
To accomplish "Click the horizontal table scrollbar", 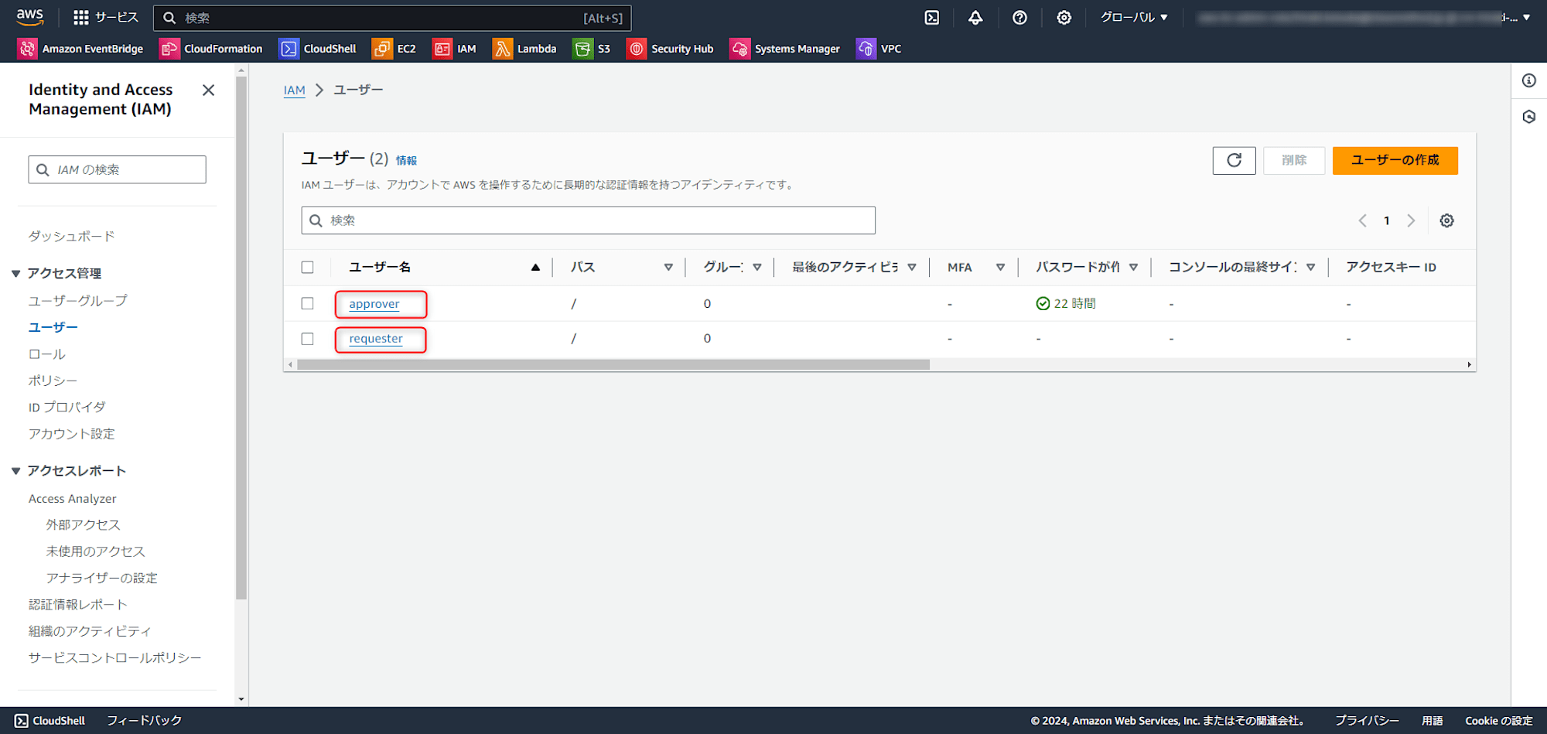I will pos(613,364).
